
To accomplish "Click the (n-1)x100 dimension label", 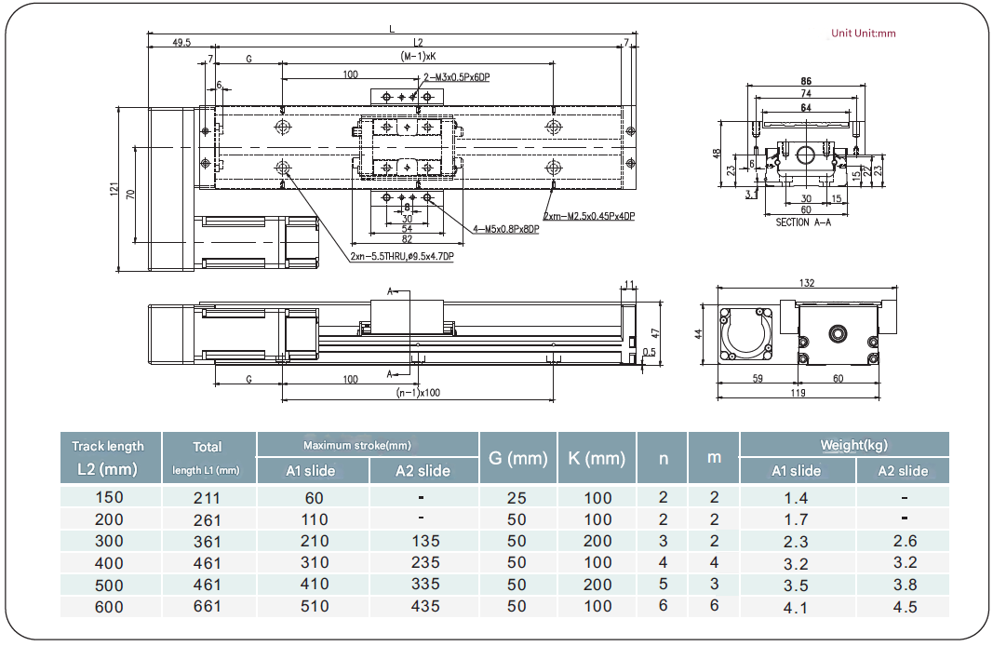I will [418, 393].
